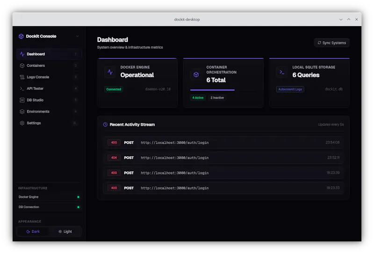The image size is (374, 254).
Task: Click the 6 Queries value
Action: [306, 75]
